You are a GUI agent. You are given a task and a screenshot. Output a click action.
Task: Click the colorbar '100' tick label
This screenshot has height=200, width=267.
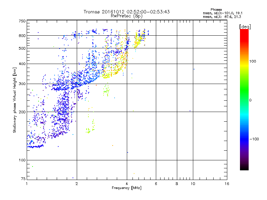pyautogui.click(x=253, y=61)
